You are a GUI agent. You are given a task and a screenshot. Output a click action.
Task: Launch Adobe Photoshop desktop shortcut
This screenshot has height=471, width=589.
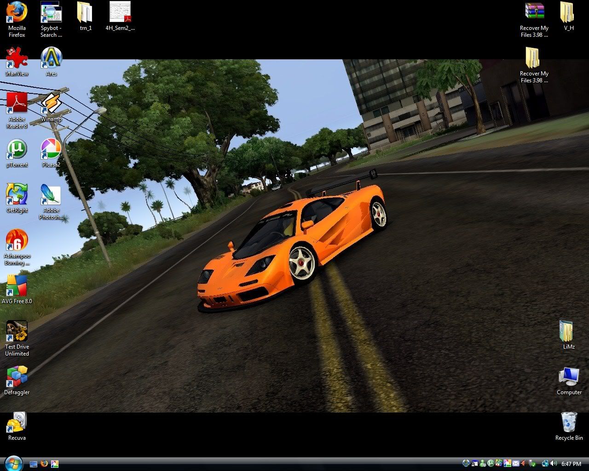coord(51,201)
